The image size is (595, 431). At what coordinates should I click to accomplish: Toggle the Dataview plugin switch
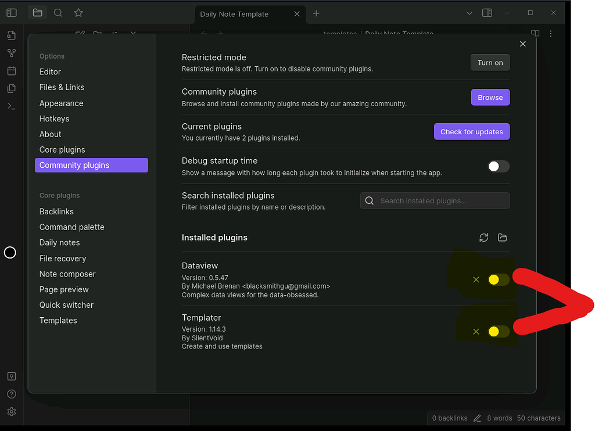pos(499,279)
